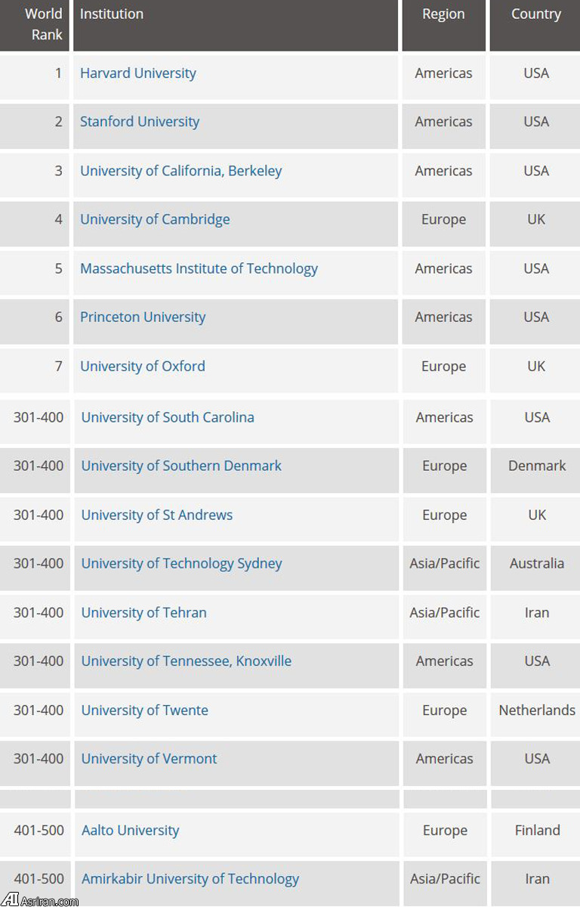Open the Aalto University link
This screenshot has height=907, width=580.
pyautogui.click(x=130, y=830)
